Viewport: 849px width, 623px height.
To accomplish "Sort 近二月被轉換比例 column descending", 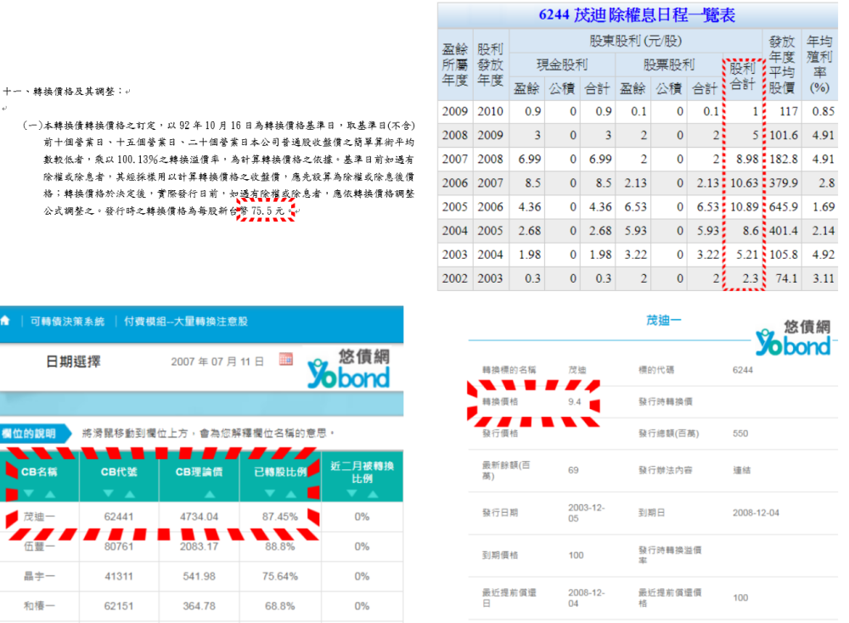I will point(351,493).
